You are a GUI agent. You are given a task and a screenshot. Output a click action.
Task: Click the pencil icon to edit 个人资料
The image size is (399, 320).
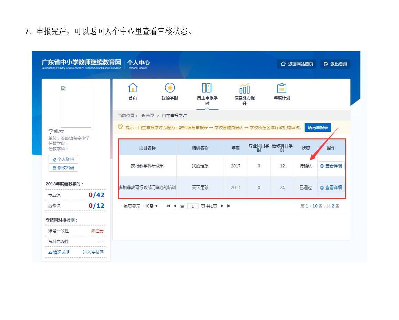click(55, 159)
